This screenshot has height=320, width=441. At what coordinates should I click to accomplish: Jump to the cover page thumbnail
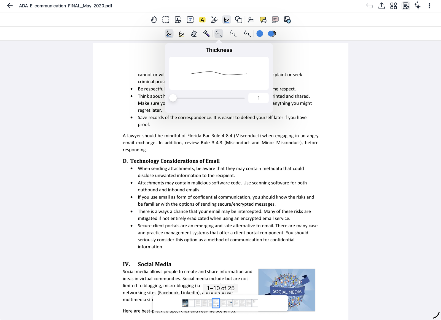click(185, 303)
